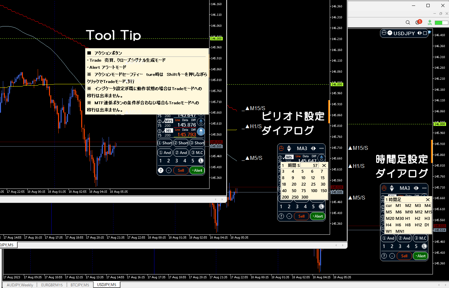
Task: Switch to the BTCJPY,M5 chart tab
Action: pyautogui.click(x=80, y=285)
